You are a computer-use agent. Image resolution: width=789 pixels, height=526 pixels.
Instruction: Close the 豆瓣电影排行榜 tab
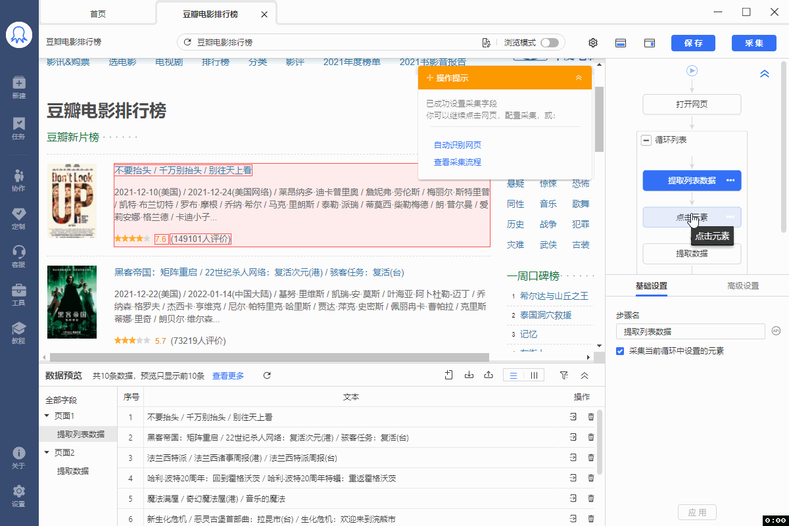(264, 14)
